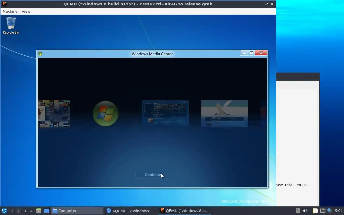Click the show desktop icon in panel

coord(46,211)
